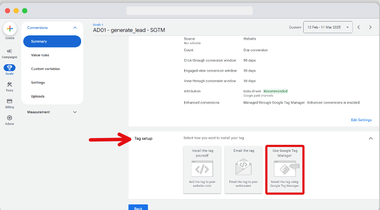The height and width of the screenshot is (210, 380).
Task: Go to next date range arrow
Action: [x=370, y=27]
